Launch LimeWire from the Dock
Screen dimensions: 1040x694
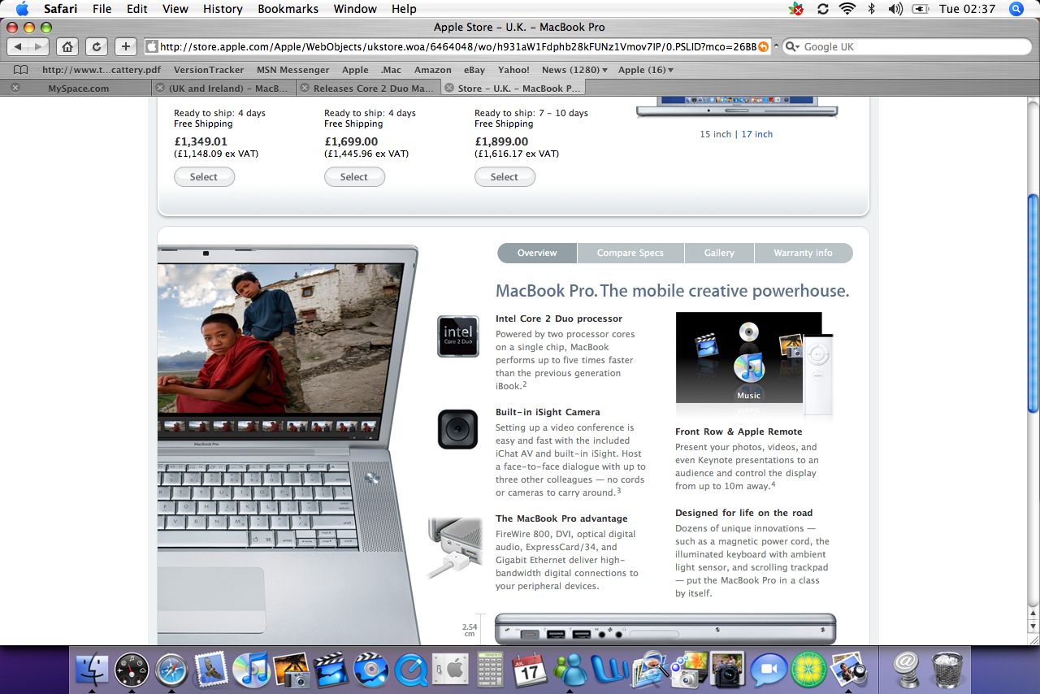[808, 670]
